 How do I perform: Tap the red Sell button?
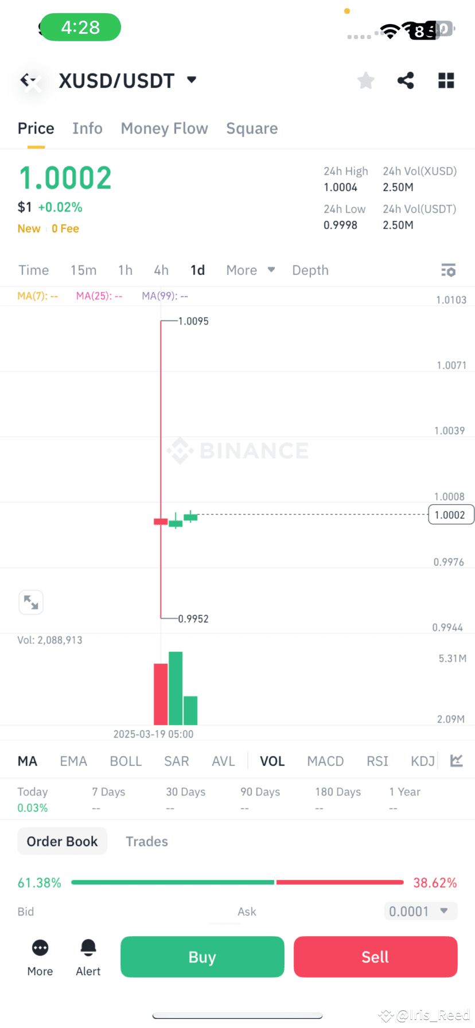tap(376, 957)
